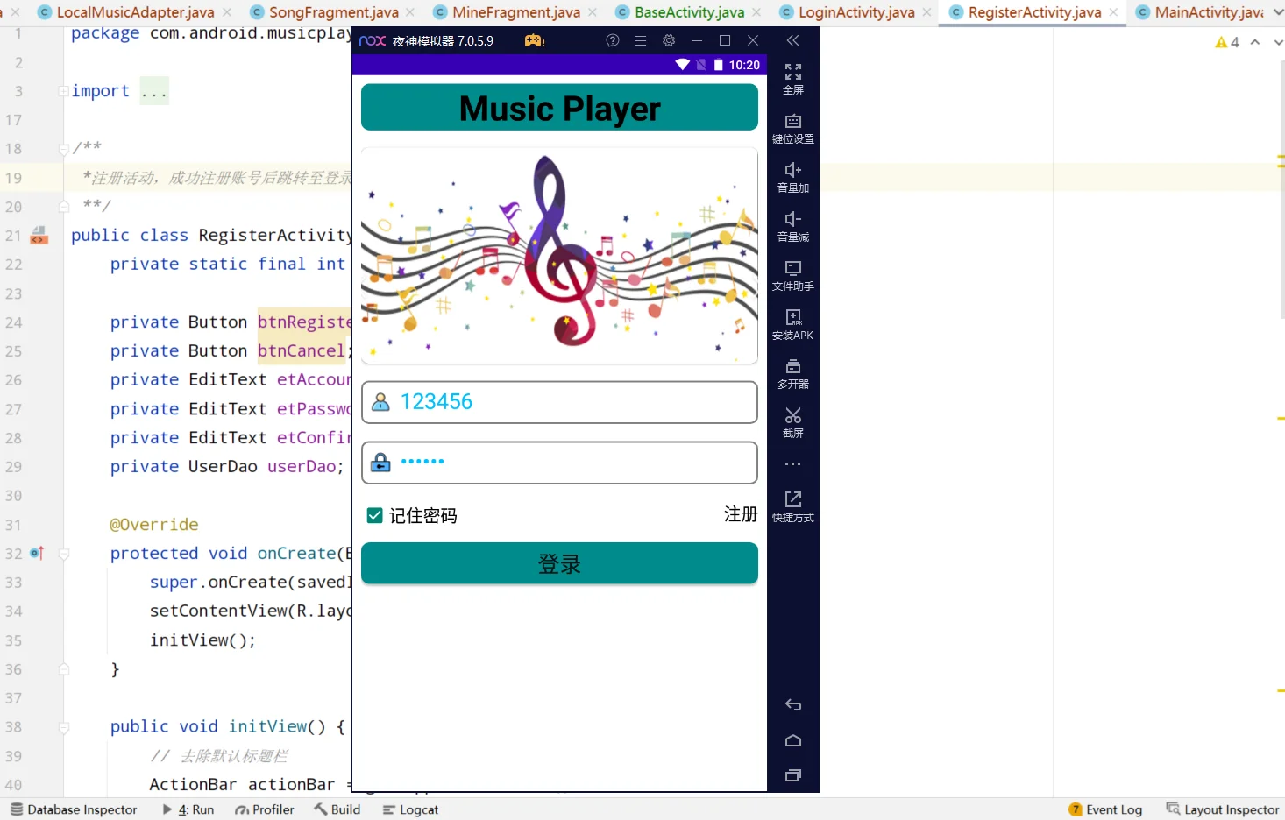
Task: Tap the Android back arrow in Nox sidebar
Action: (x=793, y=705)
